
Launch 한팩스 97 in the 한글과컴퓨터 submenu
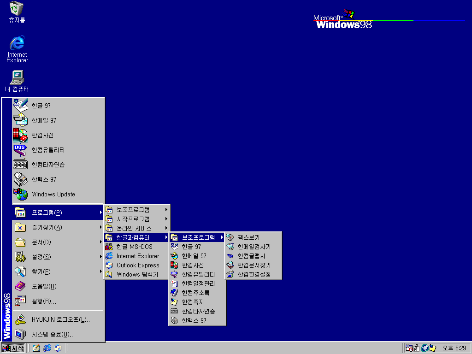[197, 321]
